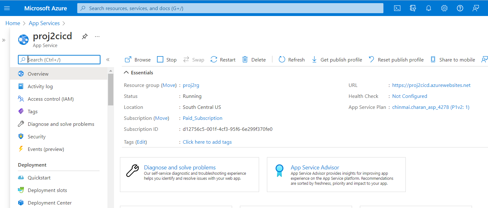488x208 pixels.
Task: Click the sidebar Search (Ctrl+/) field
Action: (59, 60)
